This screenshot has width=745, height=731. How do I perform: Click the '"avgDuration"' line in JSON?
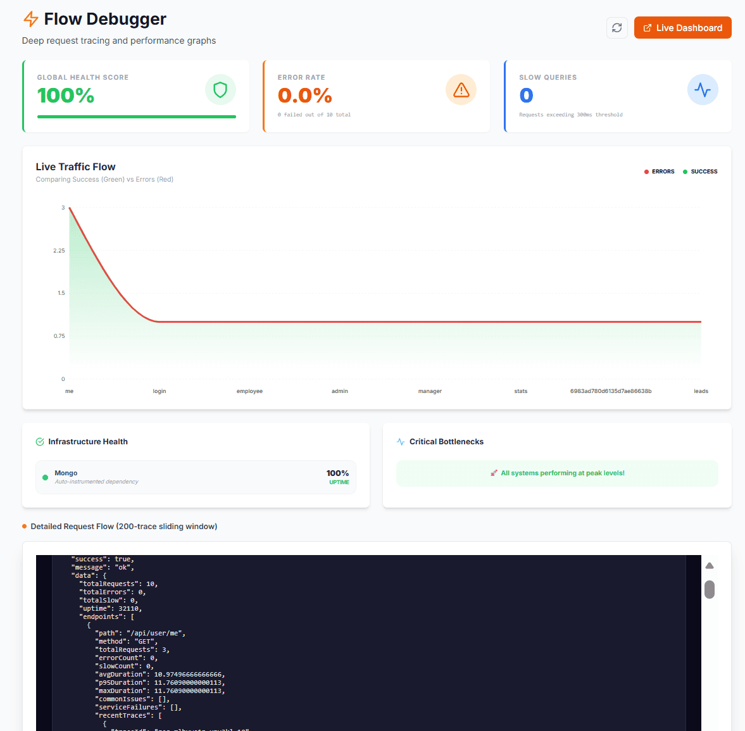point(160,675)
